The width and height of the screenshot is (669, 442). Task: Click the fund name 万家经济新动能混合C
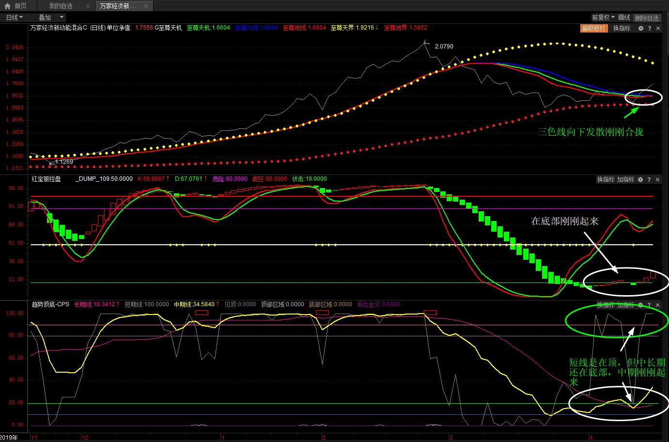point(59,28)
